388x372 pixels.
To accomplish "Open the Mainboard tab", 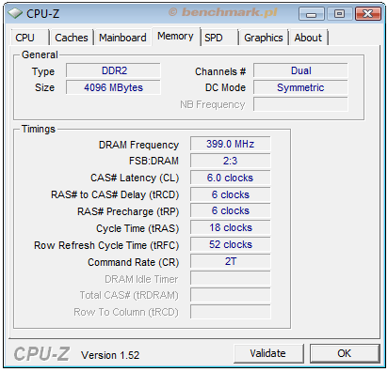I will [122, 38].
